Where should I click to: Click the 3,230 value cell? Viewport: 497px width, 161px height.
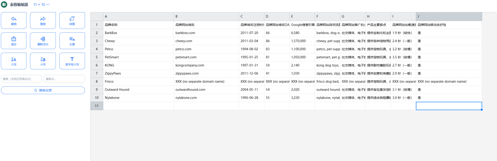[x=302, y=98]
